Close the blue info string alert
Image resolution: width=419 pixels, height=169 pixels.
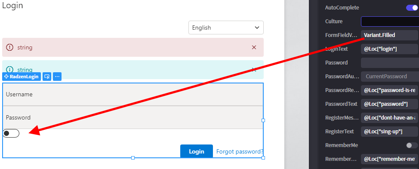(x=254, y=70)
